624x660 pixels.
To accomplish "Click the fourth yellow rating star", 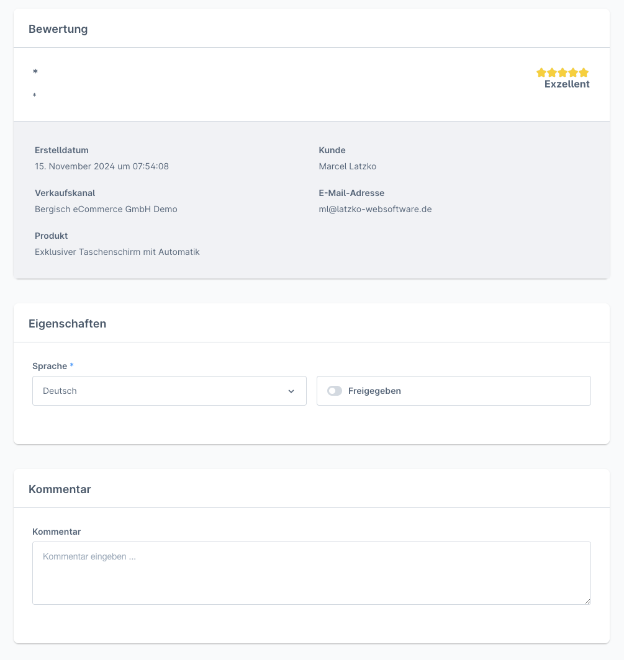I will point(573,73).
